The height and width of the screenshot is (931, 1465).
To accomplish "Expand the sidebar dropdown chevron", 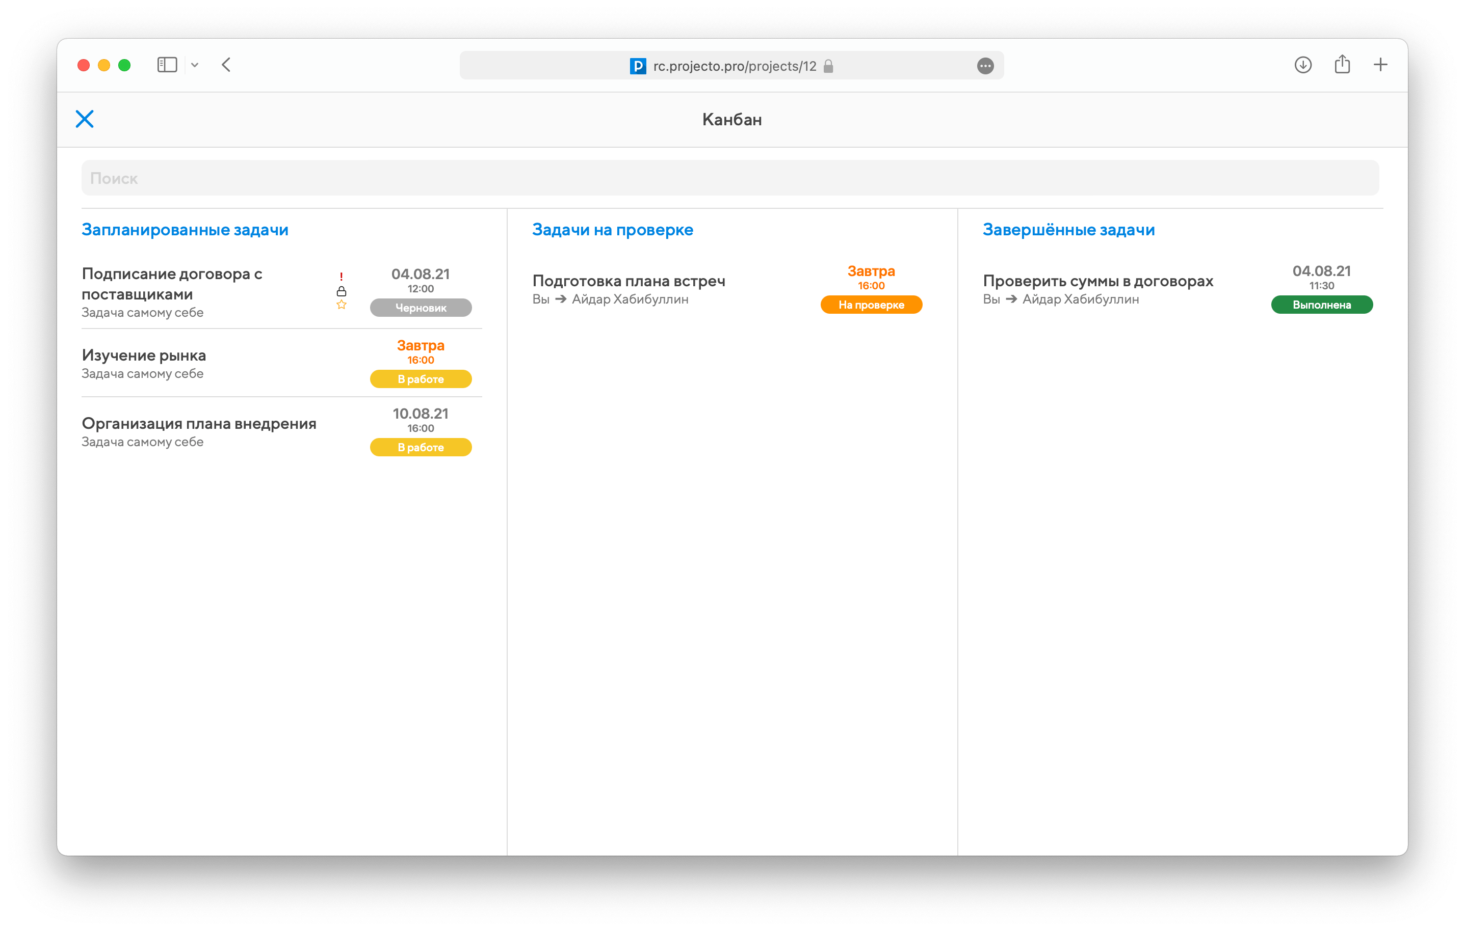I will coord(195,65).
